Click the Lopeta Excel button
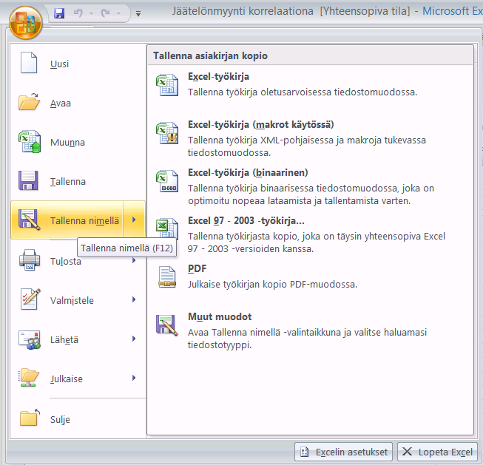 tap(437, 452)
